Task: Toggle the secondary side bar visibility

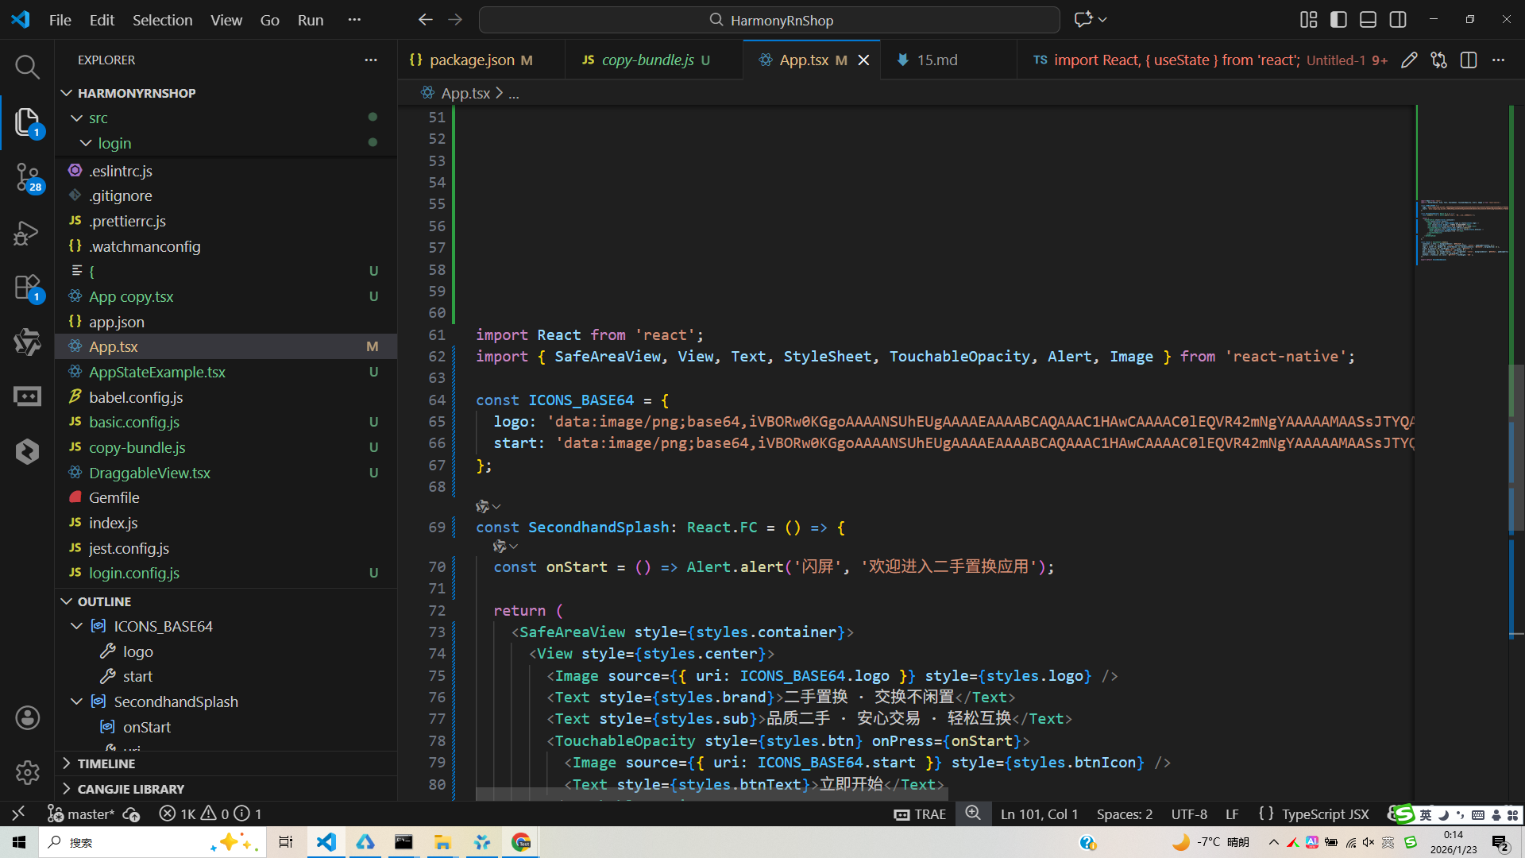Action: 1398,20
